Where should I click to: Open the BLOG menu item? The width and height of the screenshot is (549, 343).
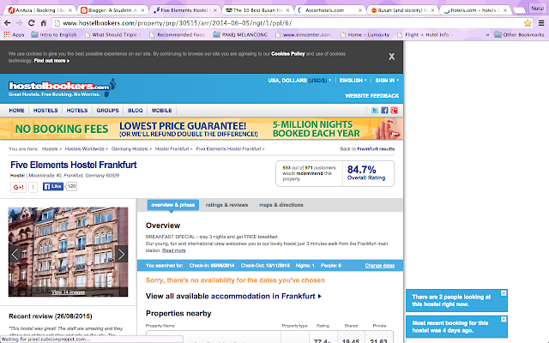[x=136, y=111]
